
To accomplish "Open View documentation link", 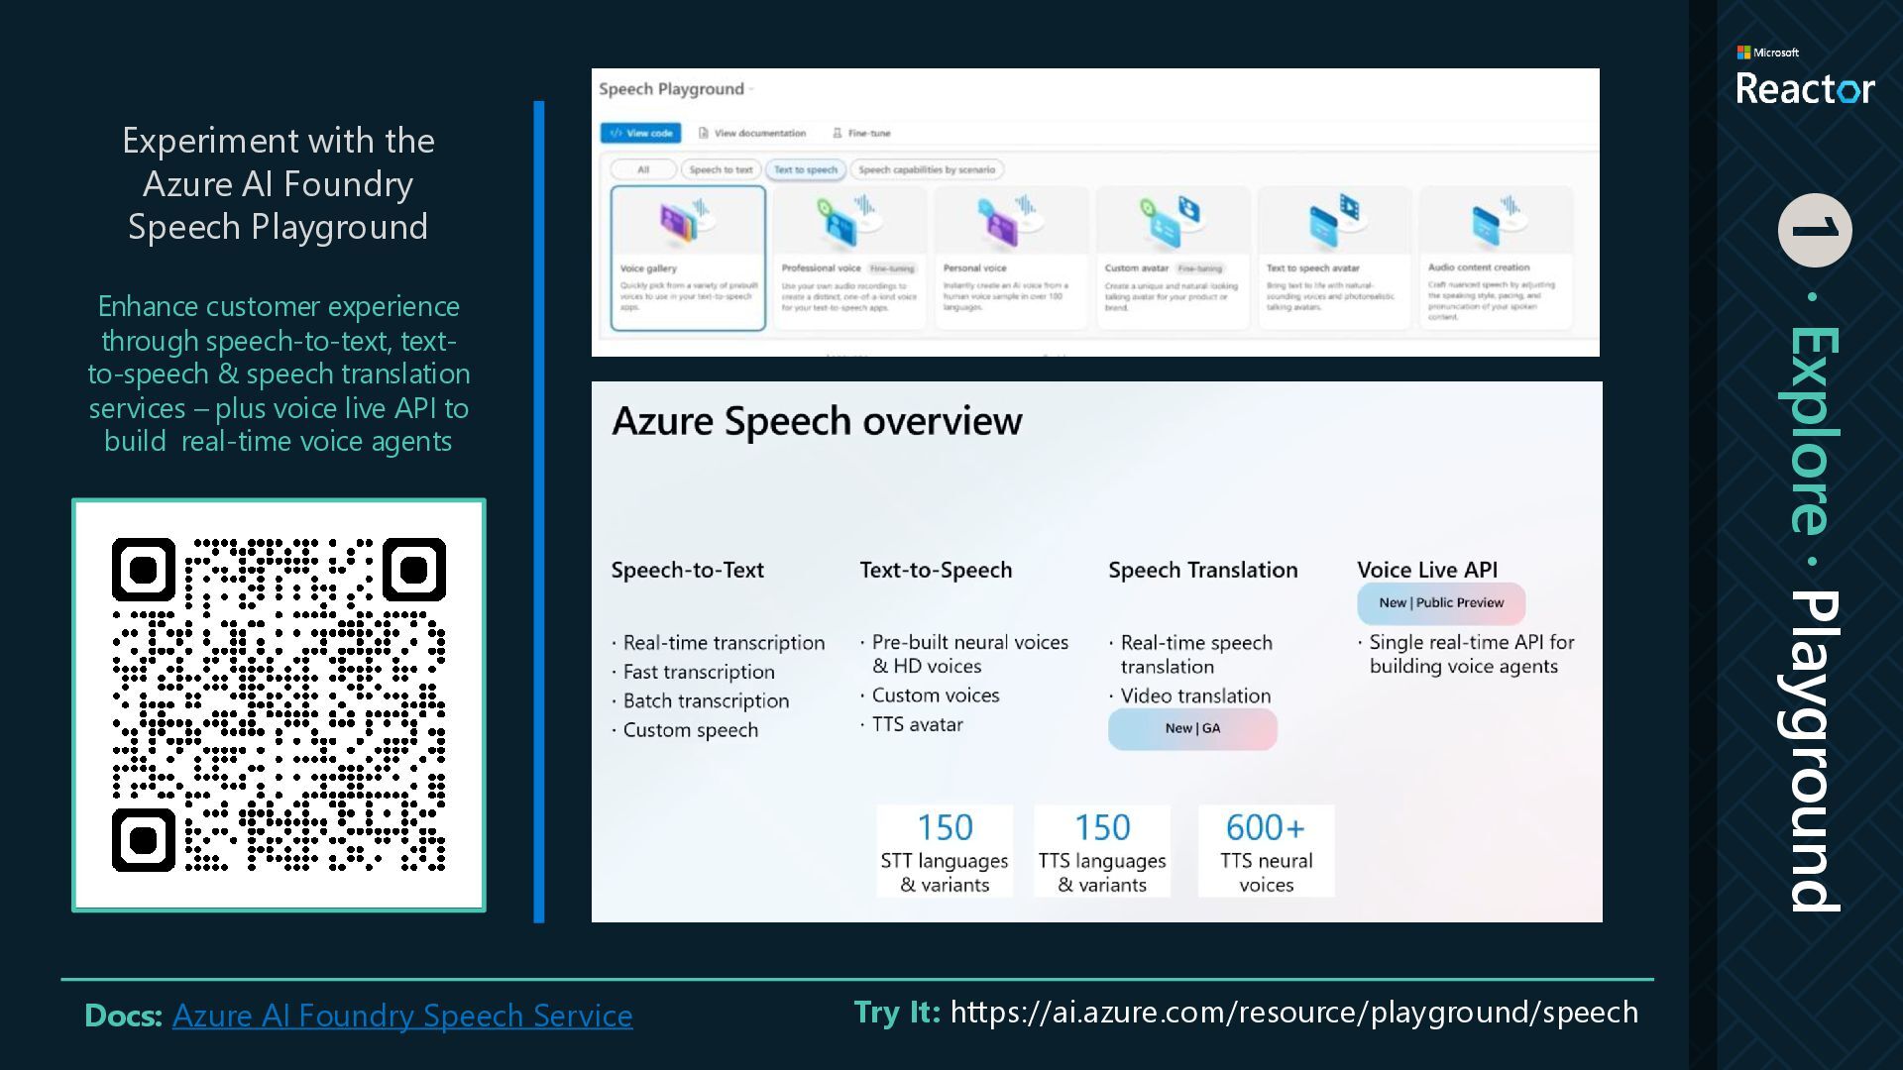I will pyautogui.click(x=752, y=133).
